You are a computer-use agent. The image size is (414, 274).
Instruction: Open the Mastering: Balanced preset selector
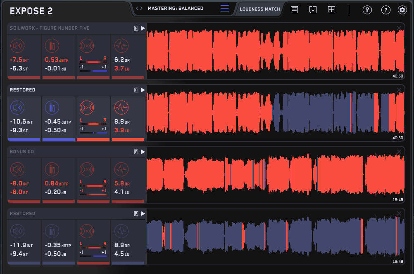pos(175,8)
